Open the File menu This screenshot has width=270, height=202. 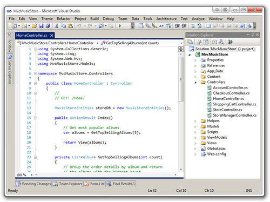click(12, 19)
